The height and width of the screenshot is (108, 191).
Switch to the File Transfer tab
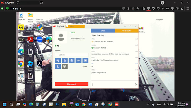point(127,31)
